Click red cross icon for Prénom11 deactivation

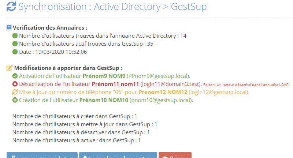tap(15, 84)
